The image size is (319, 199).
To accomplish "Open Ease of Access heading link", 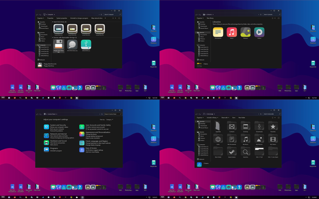I will [91, 148].
